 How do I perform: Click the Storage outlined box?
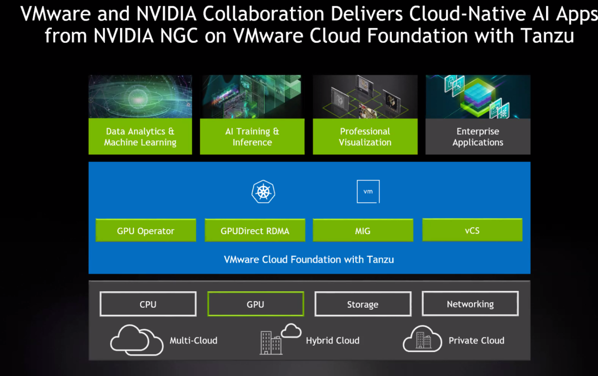tap(363, 304)
